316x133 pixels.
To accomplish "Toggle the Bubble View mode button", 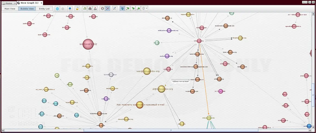I will coord(27,9).
